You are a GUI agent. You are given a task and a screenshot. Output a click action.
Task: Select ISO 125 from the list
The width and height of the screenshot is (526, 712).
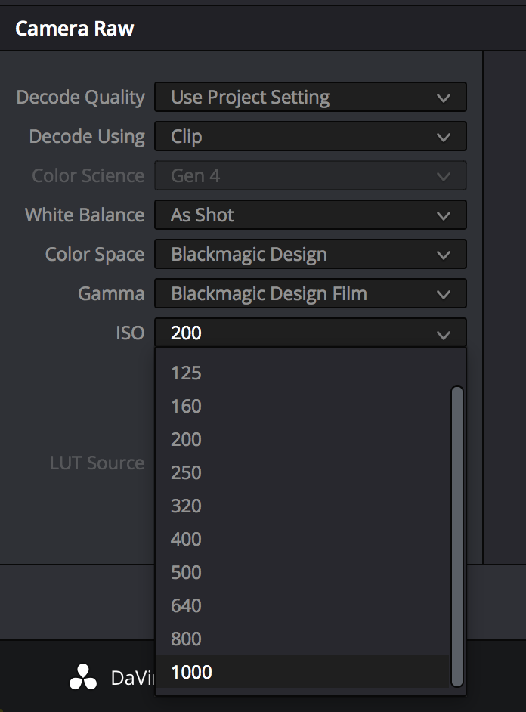pyautogui.click(x=187, y=373)
